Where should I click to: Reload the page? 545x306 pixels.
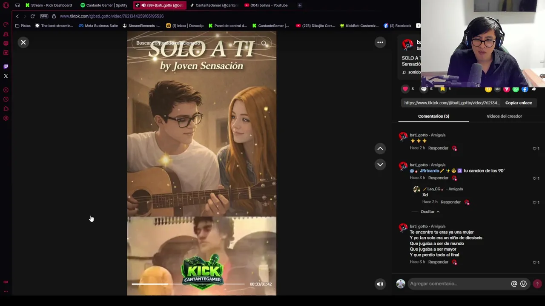[32, 16]
